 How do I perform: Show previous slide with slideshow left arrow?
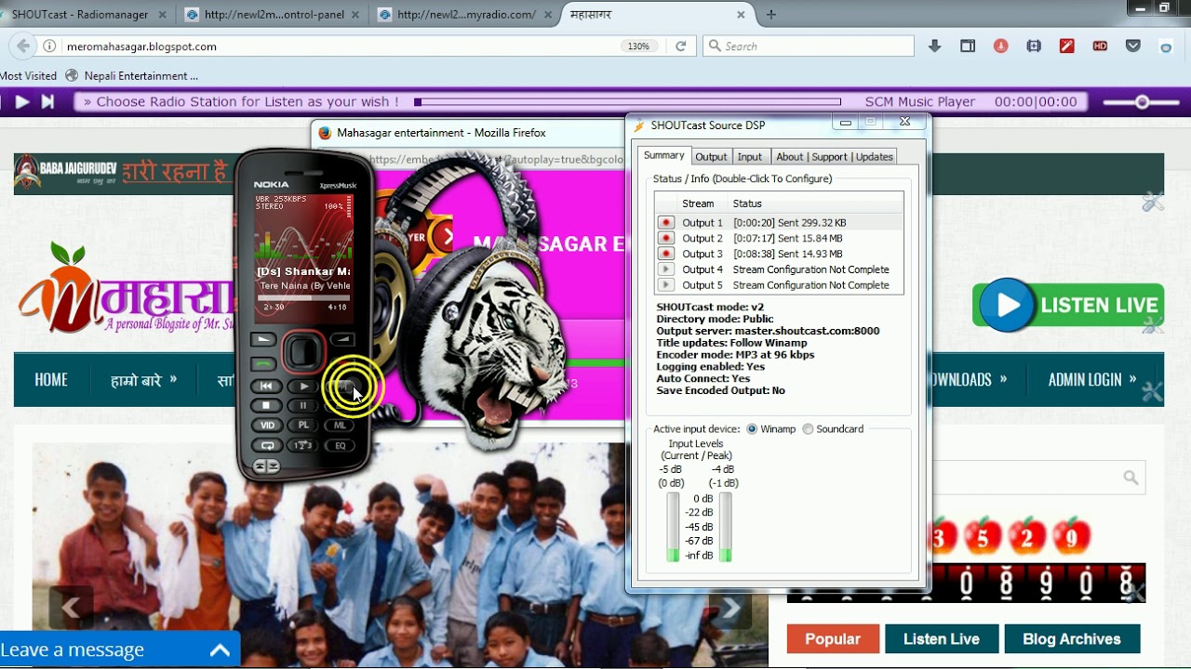(x=71, y=608)
